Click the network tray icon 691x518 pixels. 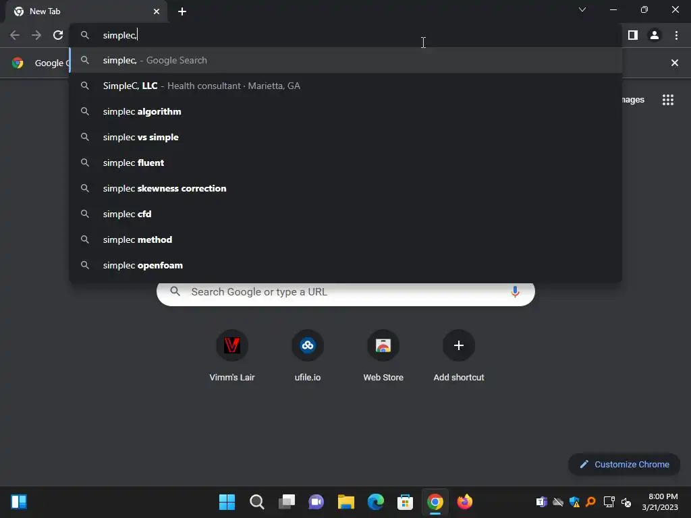pyautogui.click(x=609, y=502)
